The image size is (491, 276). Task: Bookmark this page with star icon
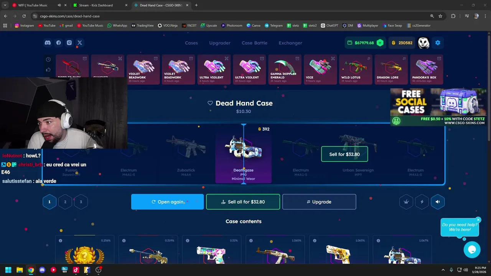point(440,16)
